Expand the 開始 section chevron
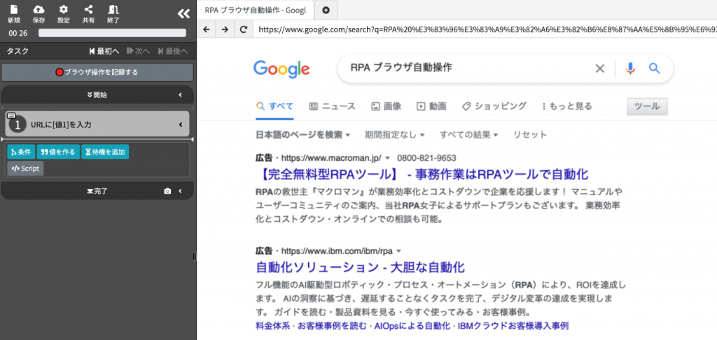Image resolution: width=717 pixels, height=340 pixels. (180, 95)
